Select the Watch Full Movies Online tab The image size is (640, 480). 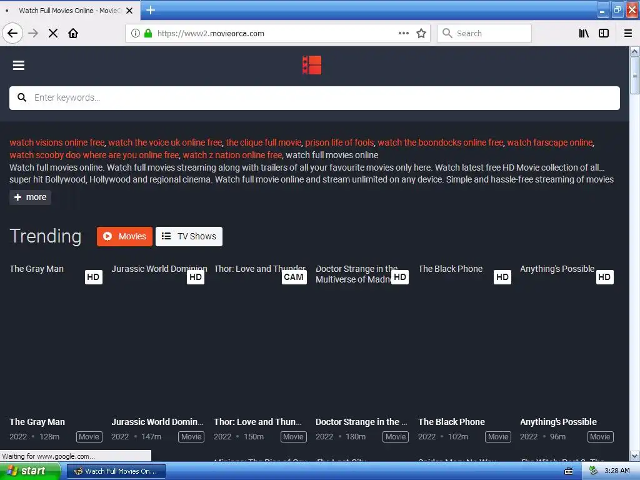[70, 11]
